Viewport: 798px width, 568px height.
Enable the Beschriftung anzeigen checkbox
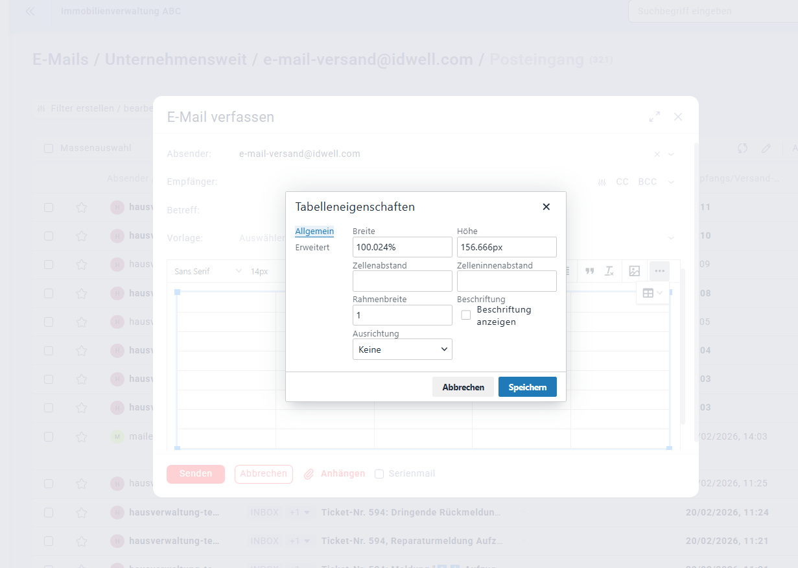[x=465, y=315]
